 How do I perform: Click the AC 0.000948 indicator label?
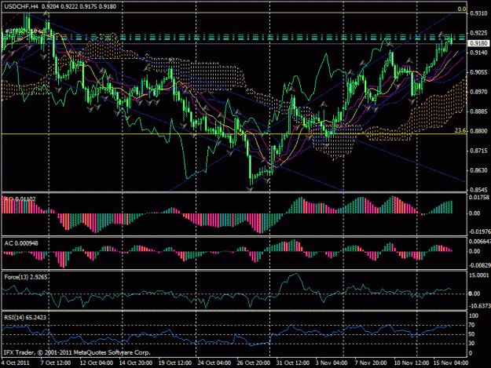pos(21,243)
